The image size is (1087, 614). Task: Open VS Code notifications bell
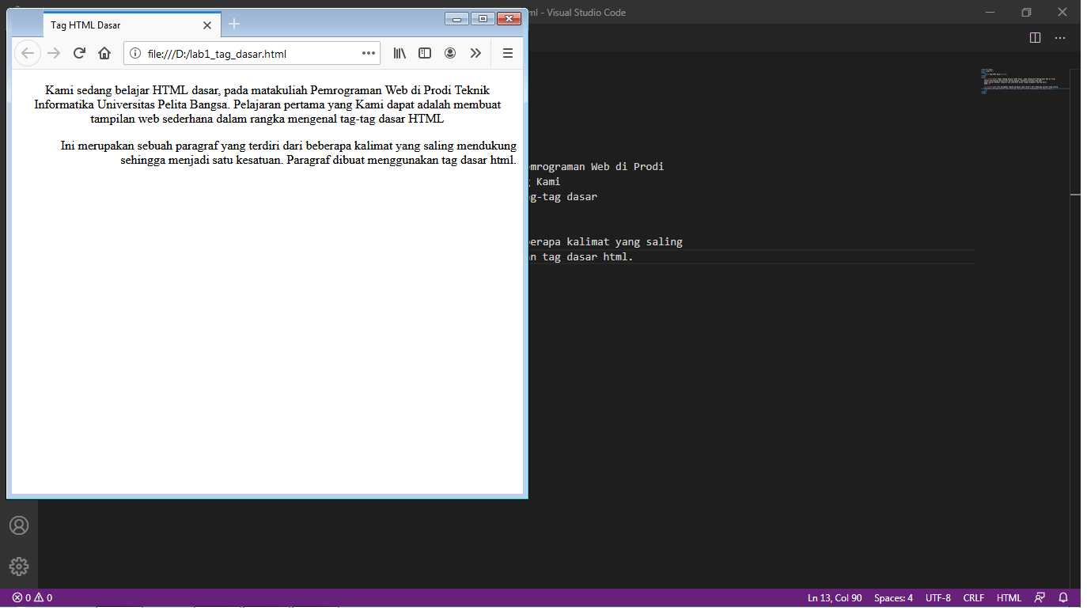pos(1063,598)
